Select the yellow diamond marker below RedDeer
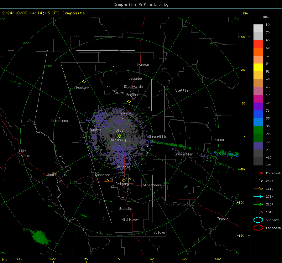The width and height of the screenshot is (282, 263). [129, 102]
